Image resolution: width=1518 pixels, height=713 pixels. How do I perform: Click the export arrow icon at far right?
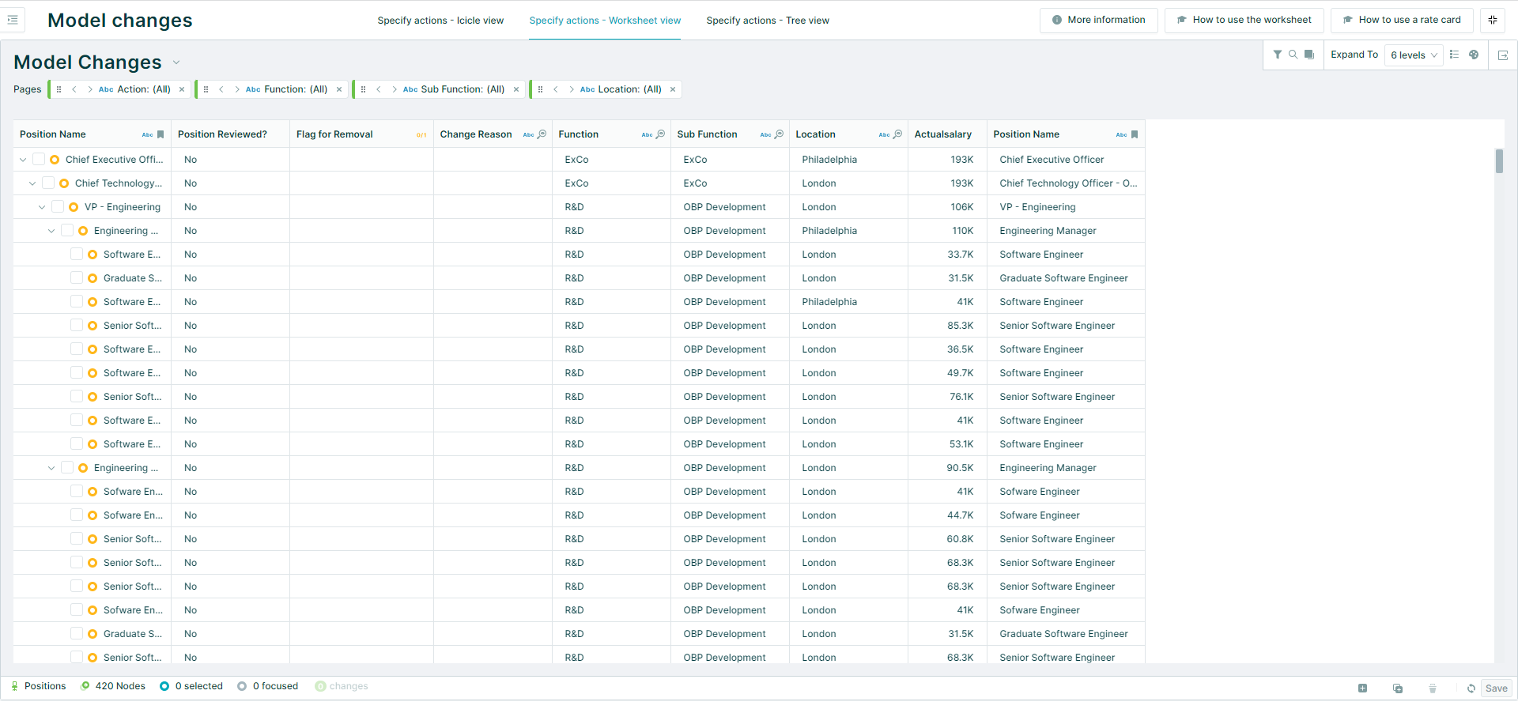click(1503, 55)
